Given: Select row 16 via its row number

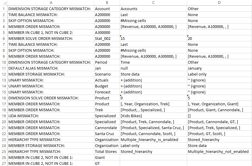Looking at the screenshot, I should [4, 98].
